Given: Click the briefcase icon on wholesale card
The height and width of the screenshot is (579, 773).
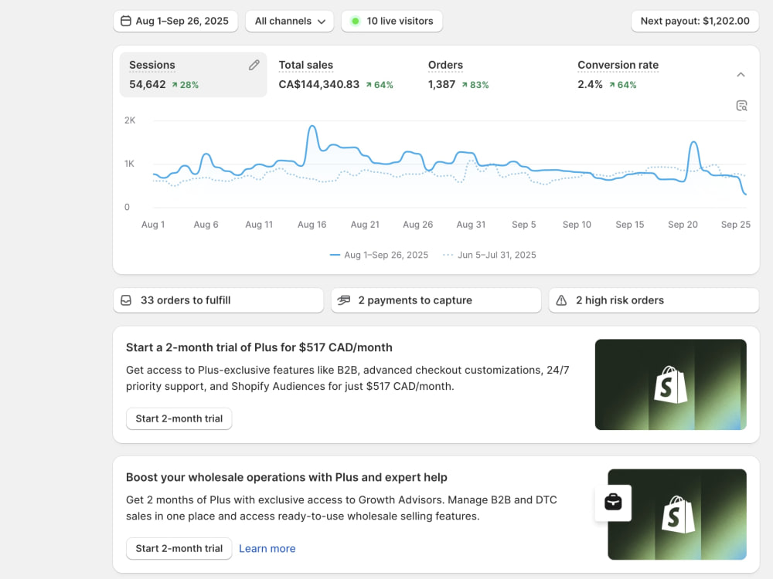Looking at the screenshot, I should (613, 503).
